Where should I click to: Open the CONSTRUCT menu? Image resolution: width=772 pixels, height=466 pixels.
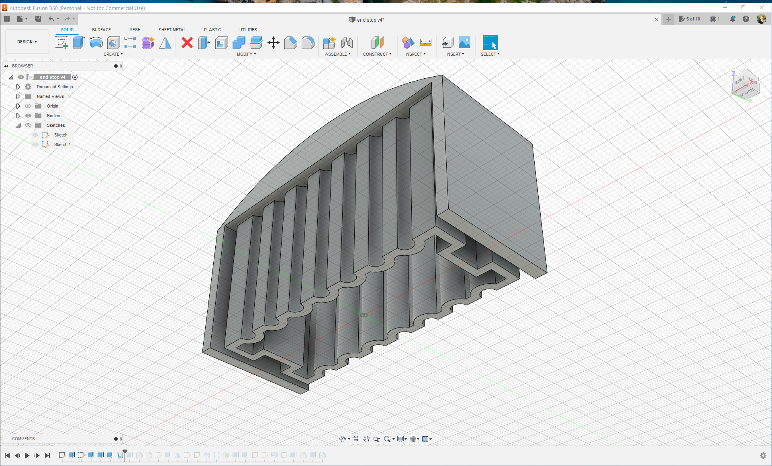(x=377, y=54)
